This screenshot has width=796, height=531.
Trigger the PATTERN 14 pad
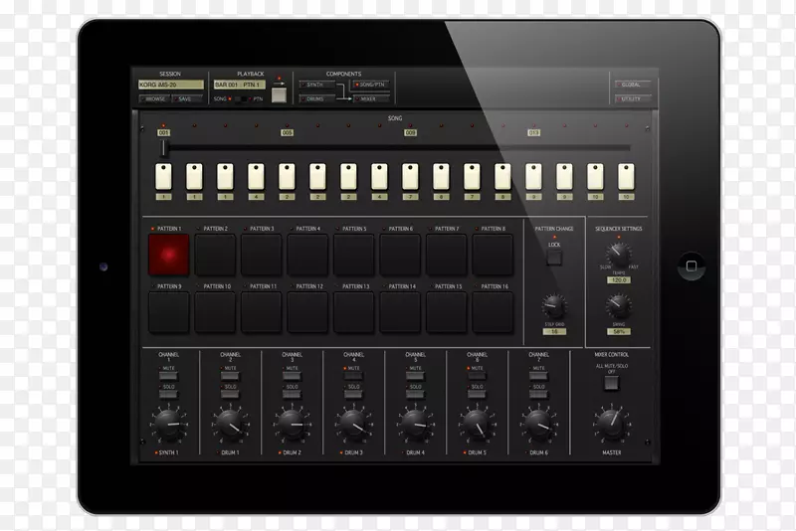400,312
